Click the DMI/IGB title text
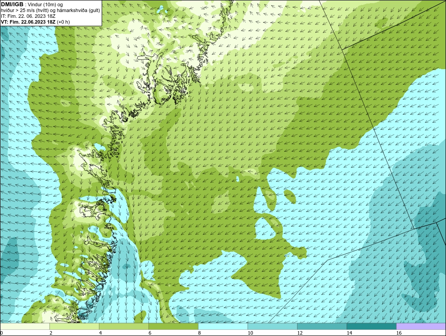This screenshot has width=446, height=336. (x=12, y=4)
